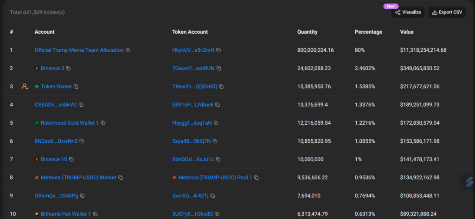Copy token account T8ewYn...QQGHBQ

click(x=221, y=86)
